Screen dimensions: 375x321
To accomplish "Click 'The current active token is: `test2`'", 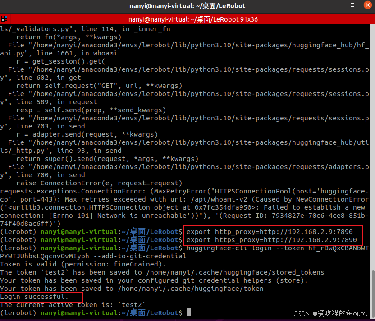I will tap(73, 305).
